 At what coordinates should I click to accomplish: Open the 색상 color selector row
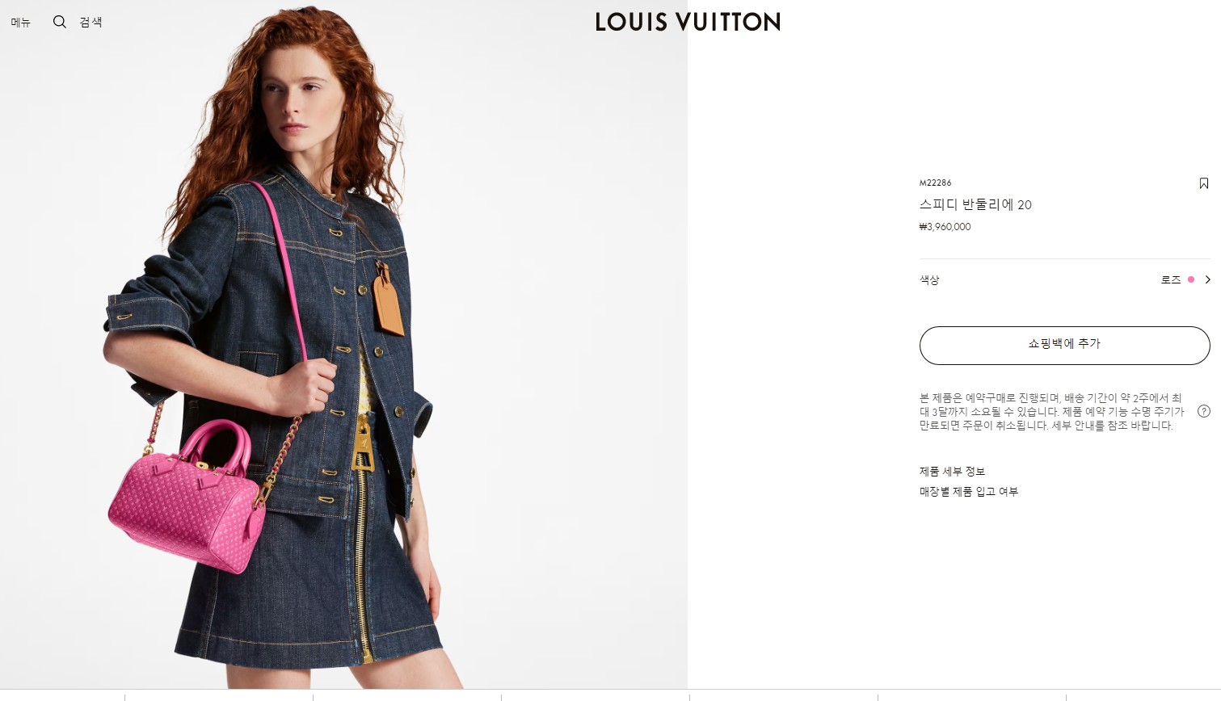point(1064,279)
